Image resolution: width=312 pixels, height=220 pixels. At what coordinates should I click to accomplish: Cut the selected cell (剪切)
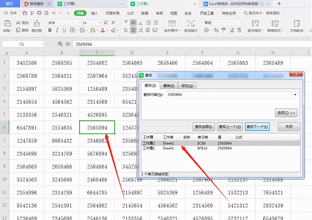(x=22, y=23)
